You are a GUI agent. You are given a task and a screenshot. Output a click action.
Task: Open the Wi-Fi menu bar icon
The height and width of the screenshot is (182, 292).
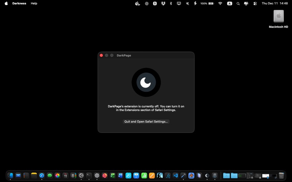point(220,3)
